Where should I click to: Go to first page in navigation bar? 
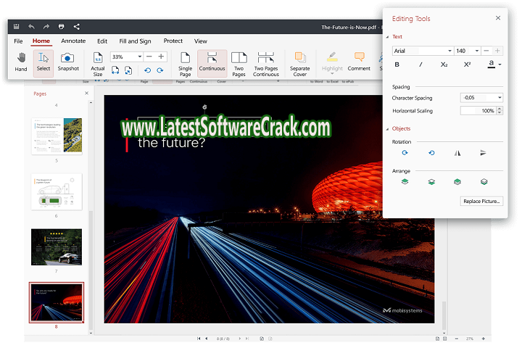point(199,339)
